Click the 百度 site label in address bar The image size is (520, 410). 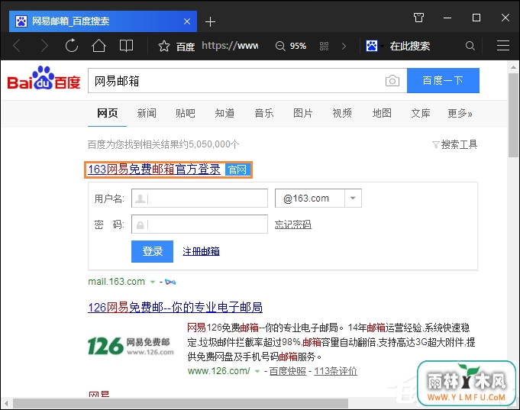[x=185, y=47]
